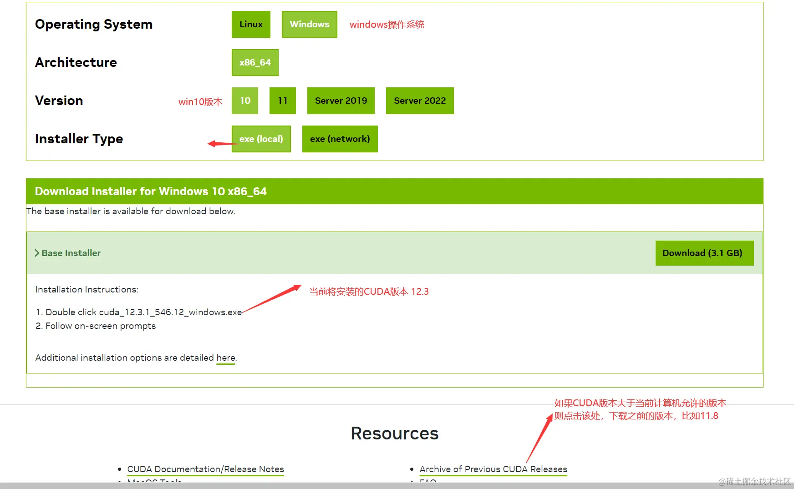Open the additional installation options 'here' link
Image resolution: width=794 pixels, height=489 pixels.
pyautogui.click(x=226, y=358)
